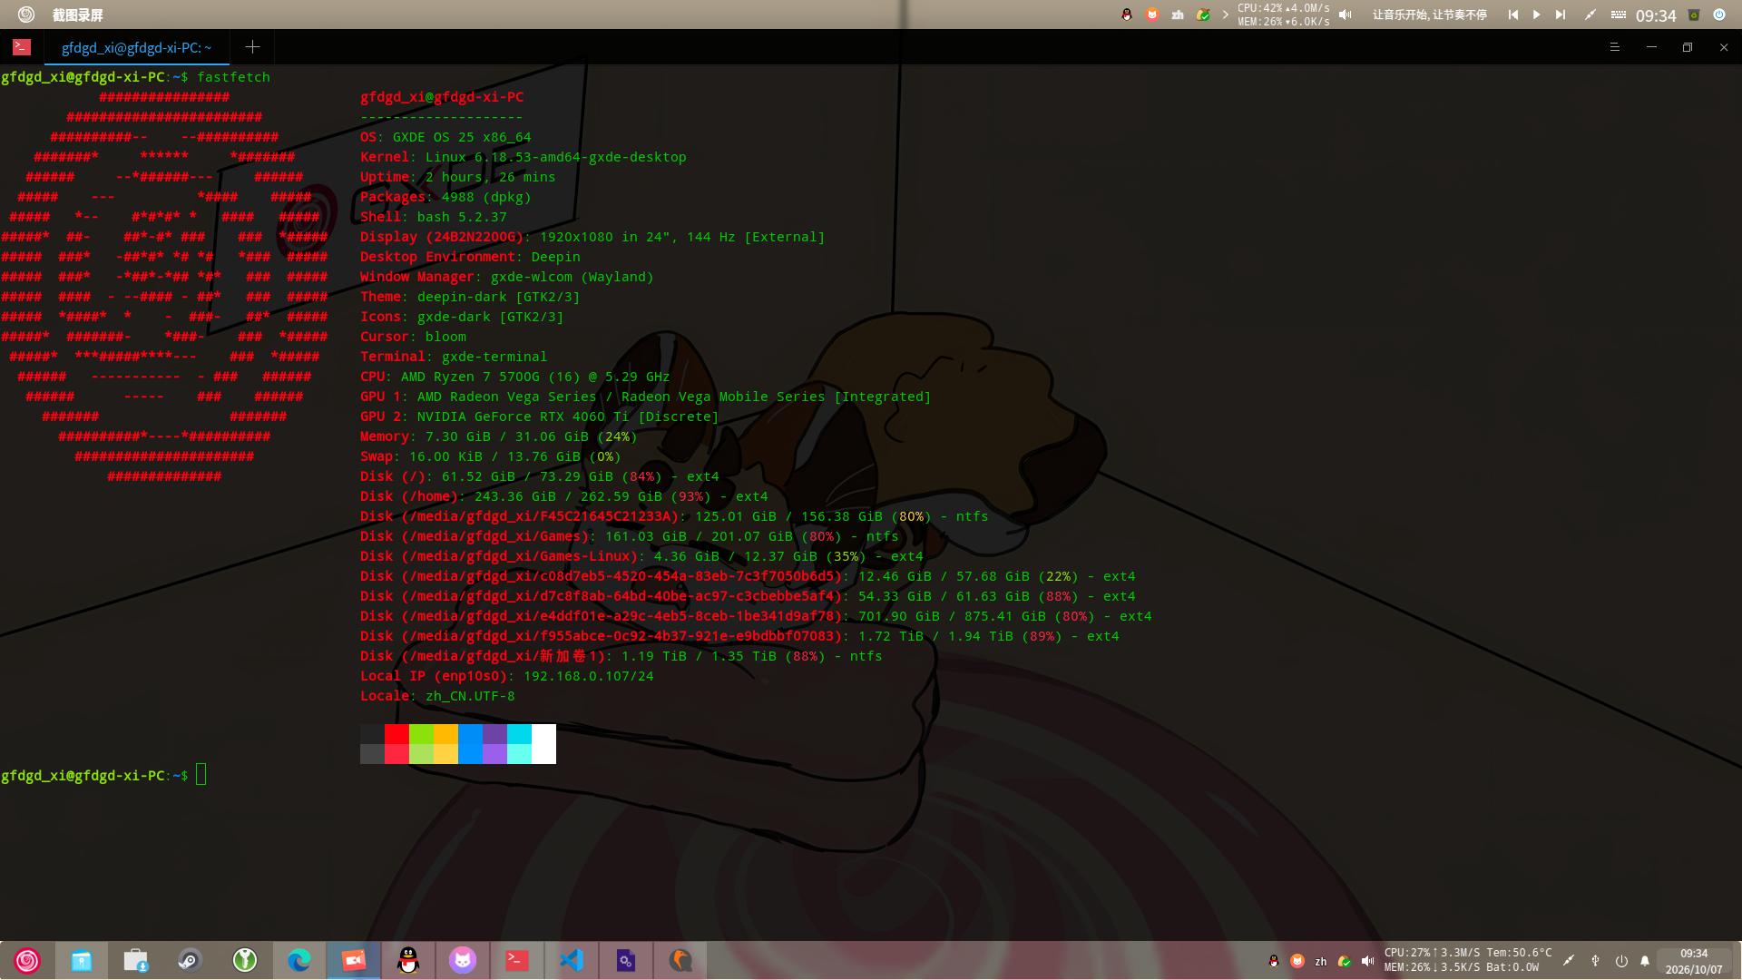Open the terminal hamburger menu

pos(1614,47)
